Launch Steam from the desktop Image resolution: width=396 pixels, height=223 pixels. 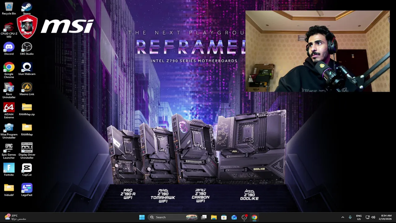pos(27,8)
